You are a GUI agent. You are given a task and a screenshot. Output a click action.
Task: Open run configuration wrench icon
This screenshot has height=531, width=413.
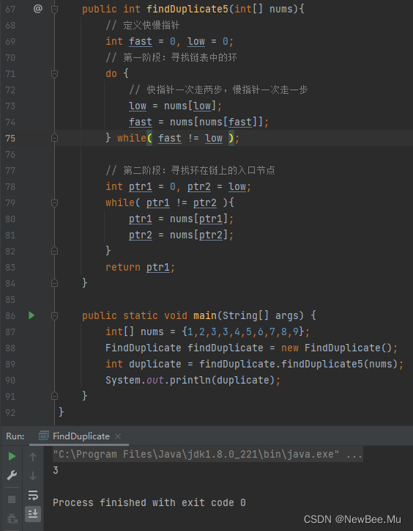tap(12, 475)
